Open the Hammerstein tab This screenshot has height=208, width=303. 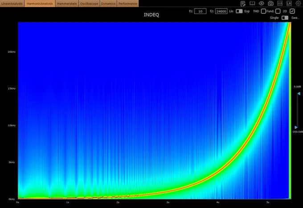click(x=67, y=4)
